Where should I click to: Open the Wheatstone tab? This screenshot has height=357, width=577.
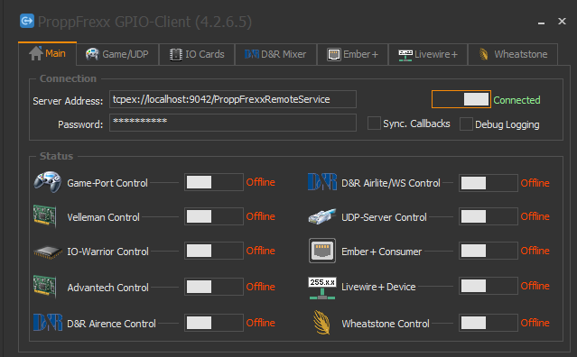pyautogui.click(x=513, y=54)
